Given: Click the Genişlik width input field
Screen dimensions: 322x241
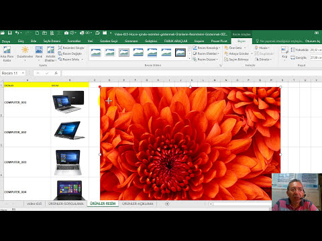Looking at the screenshot, I should pos(316,58).
